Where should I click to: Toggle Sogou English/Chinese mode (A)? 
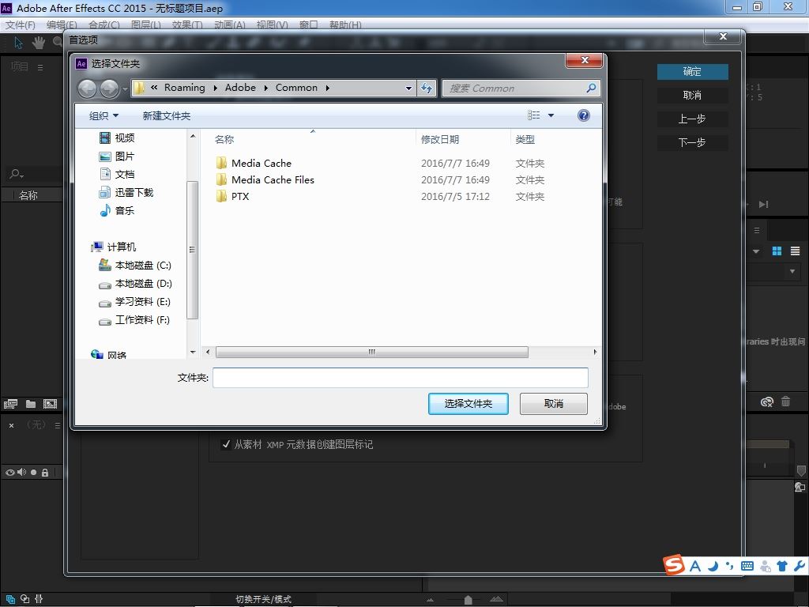pos(695,566)
